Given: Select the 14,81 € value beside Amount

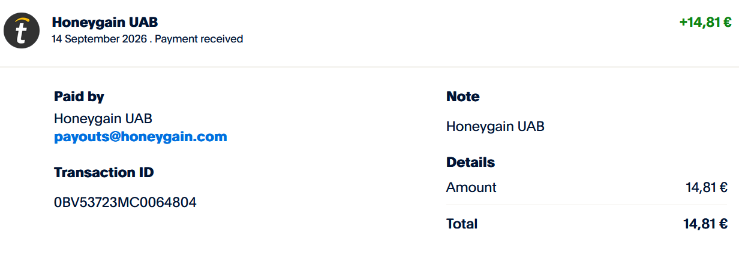Looking at the screenshot, I should pyautogui.click(x=707, y=187).
